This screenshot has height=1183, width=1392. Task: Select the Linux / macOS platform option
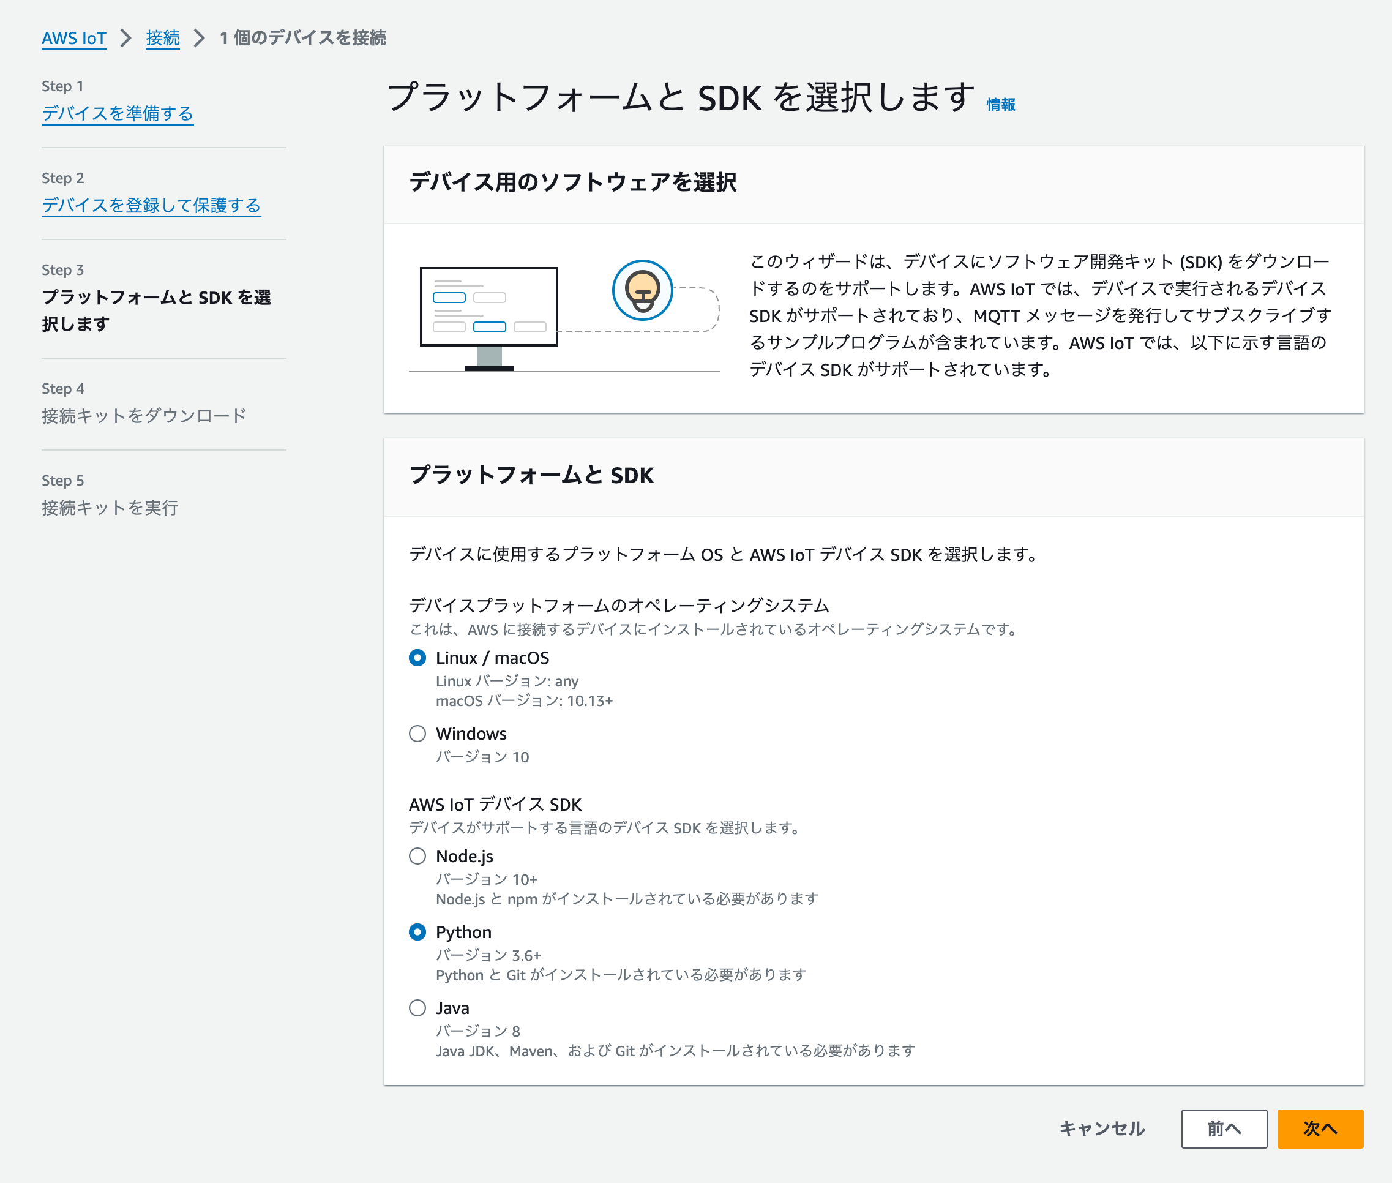coord(417,658)
